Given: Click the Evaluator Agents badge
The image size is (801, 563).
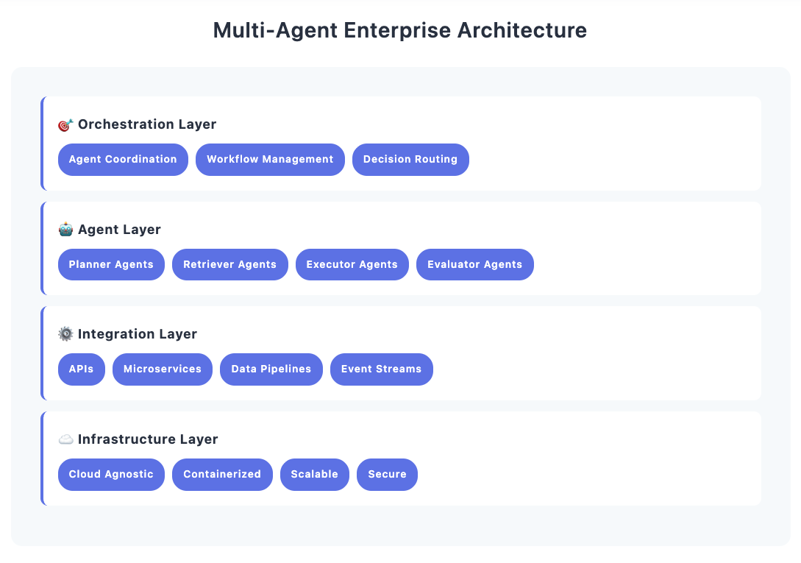Looking at the screenshot, I should [474, 264].
